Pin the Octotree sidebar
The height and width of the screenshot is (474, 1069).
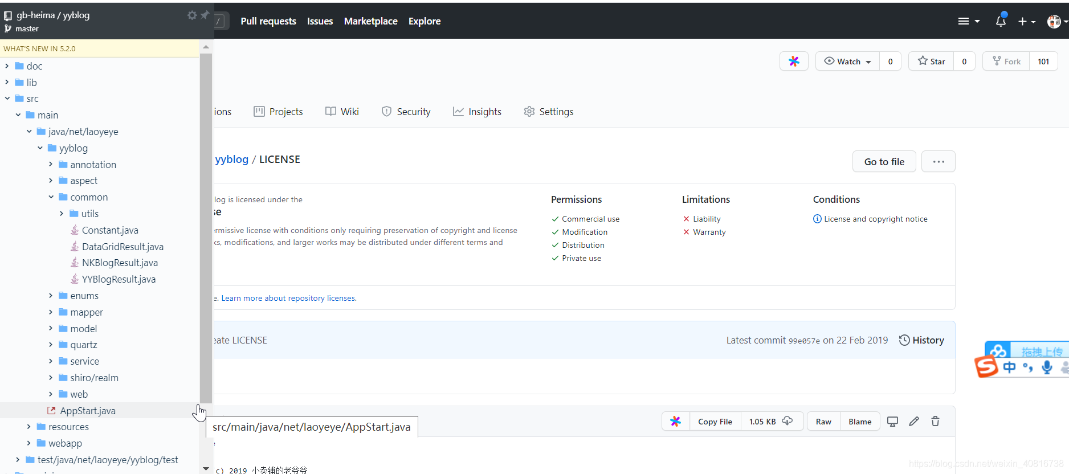pos(205,15)
